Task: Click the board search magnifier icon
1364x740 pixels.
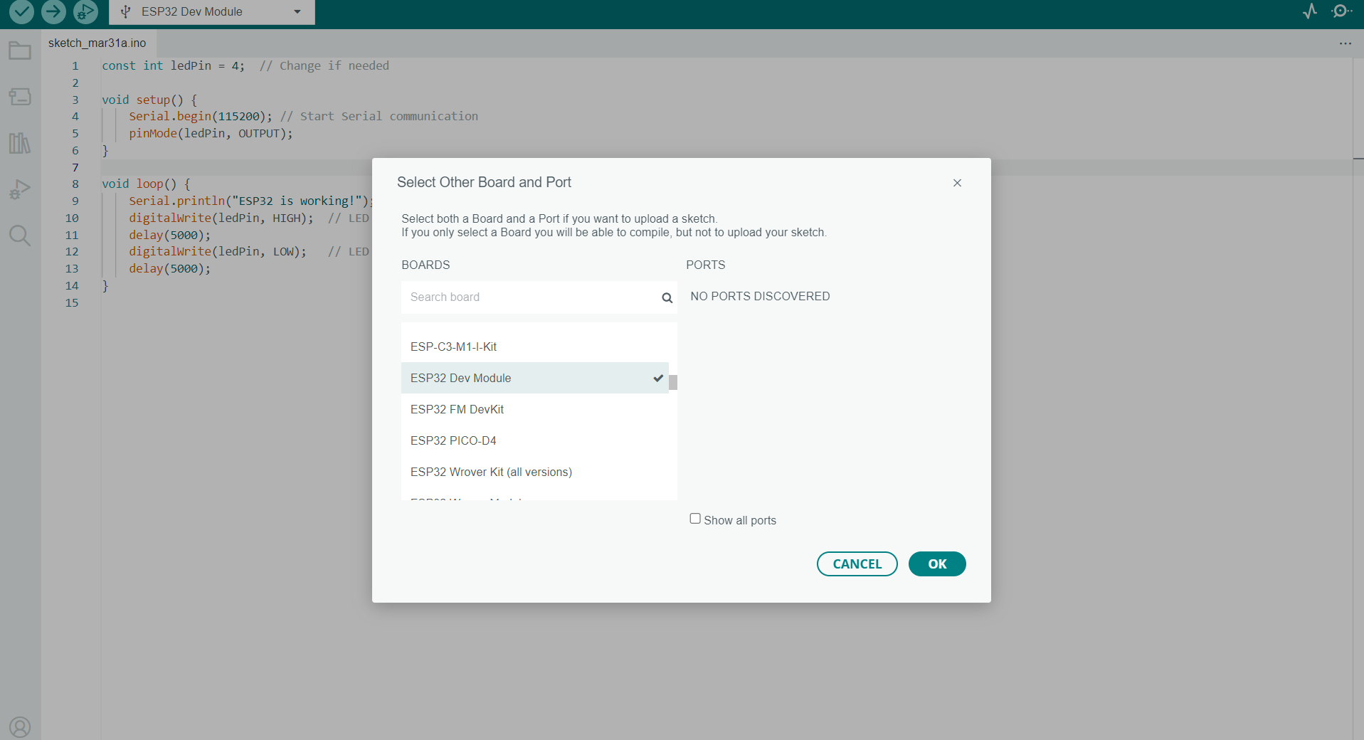Action: pos(667,298)
